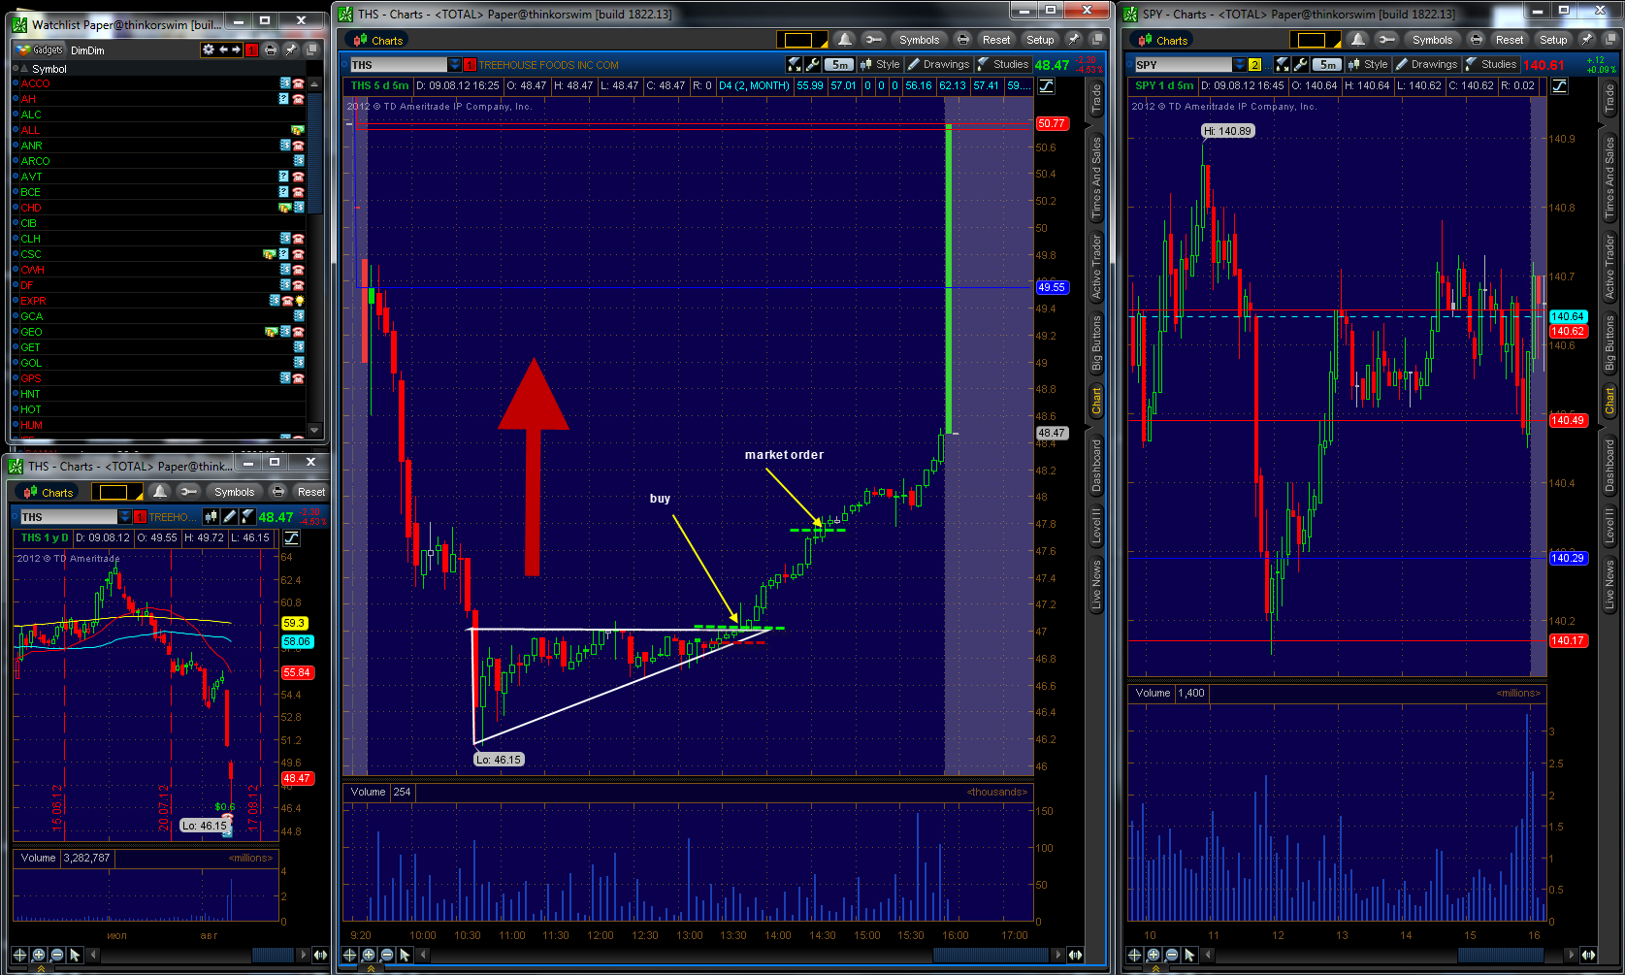Open Studies menu in SPY chart
This screenshot has height=975, width=1625.
click(x=1490, y=65)
